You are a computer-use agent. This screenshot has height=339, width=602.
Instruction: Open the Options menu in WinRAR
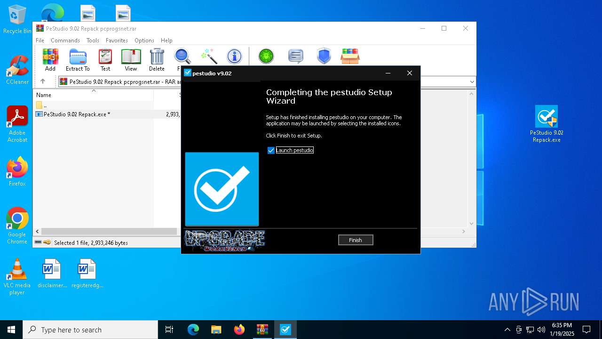[x=144, y=40]
